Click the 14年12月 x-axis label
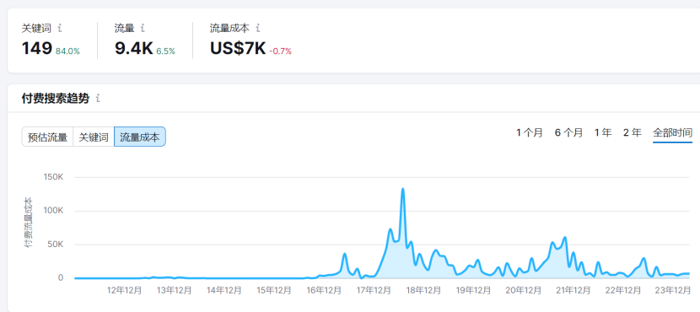700x312 pixels. [x=224, y=291]
